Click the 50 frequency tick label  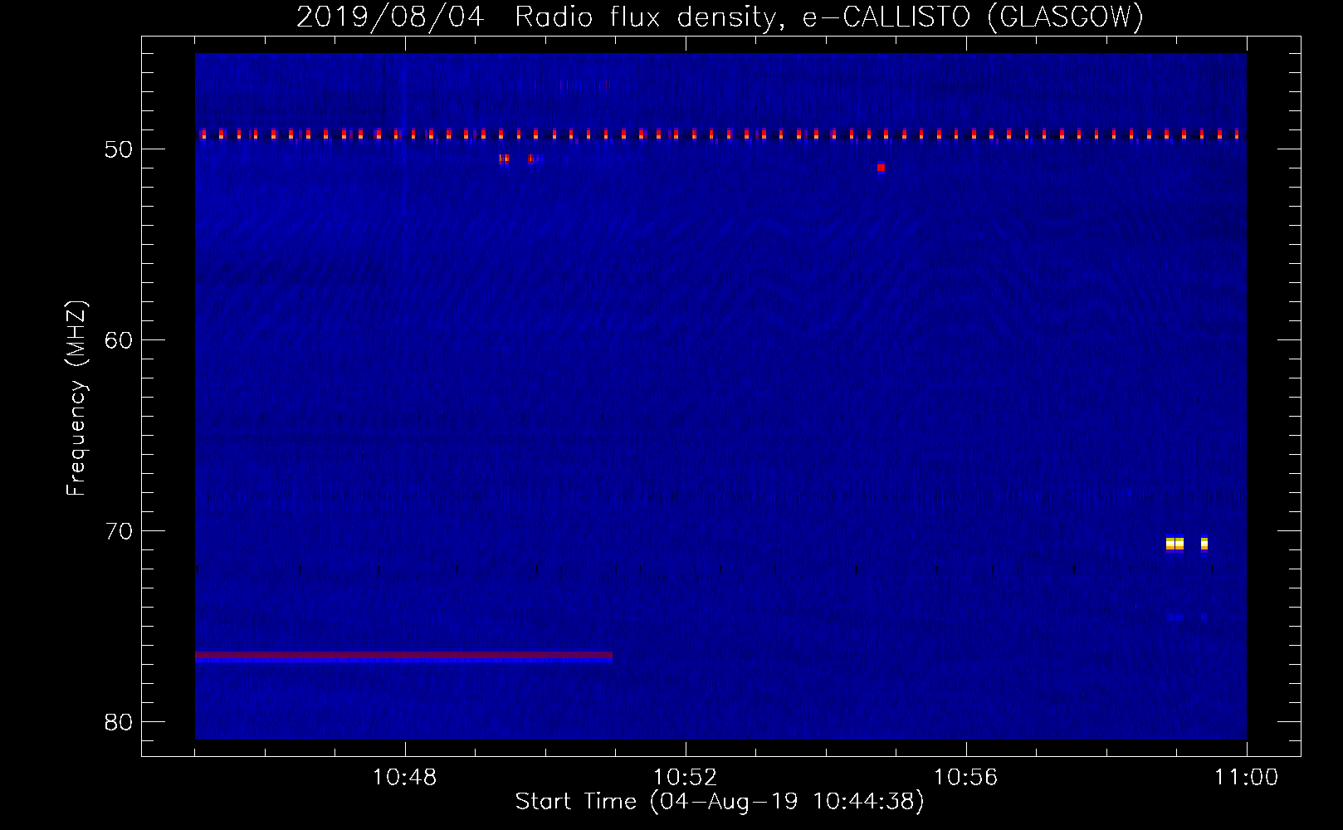pyautogui.click(x=119, y=149)
